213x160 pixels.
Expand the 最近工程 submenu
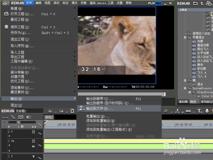(x=75, y=19)
